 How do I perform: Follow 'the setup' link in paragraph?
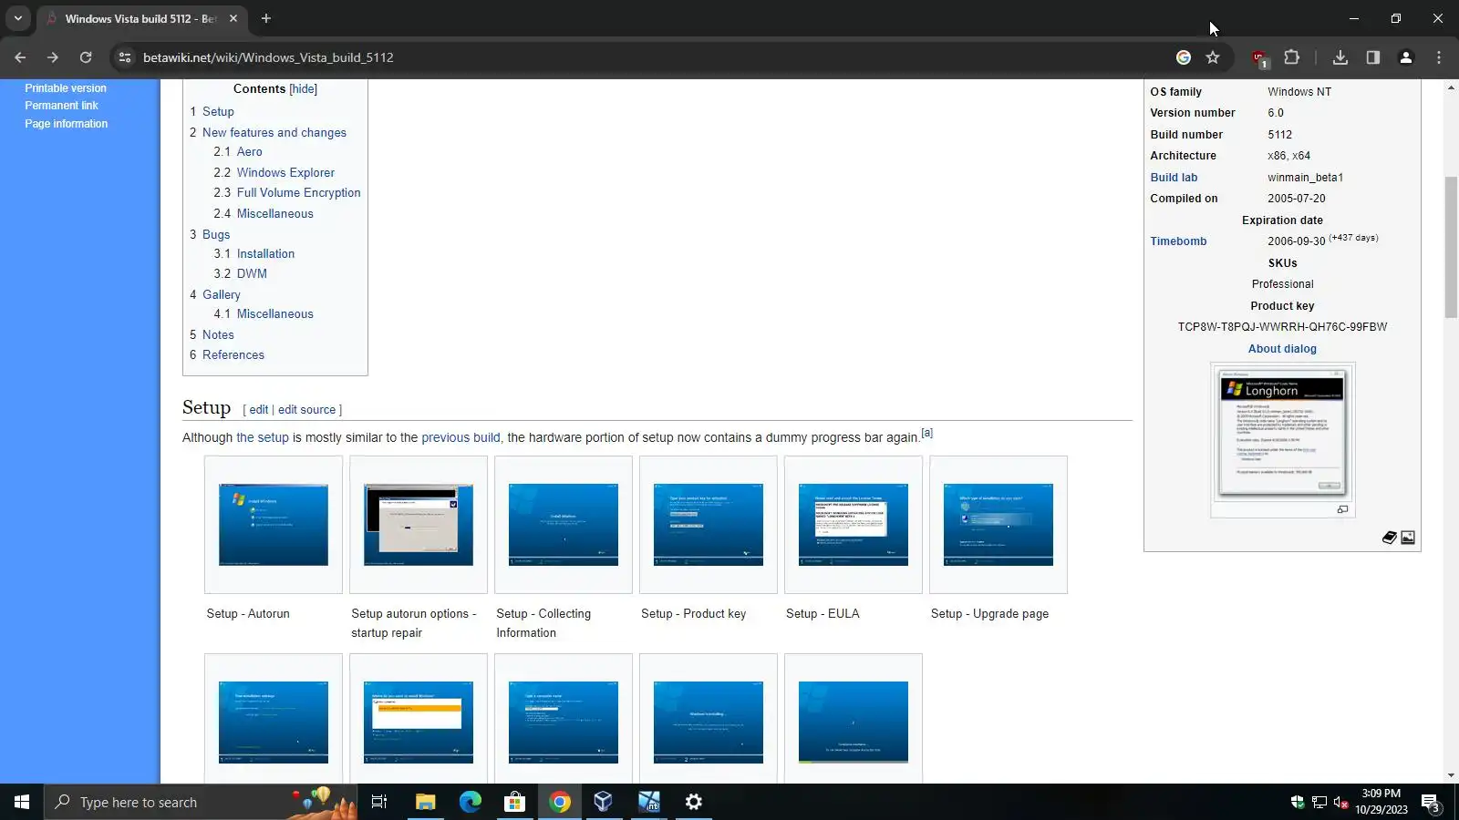[263, 438]
